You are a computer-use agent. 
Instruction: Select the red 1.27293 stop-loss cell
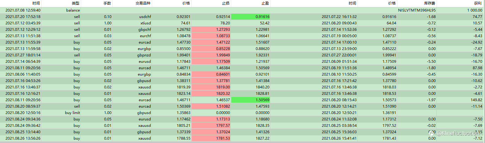tap(211, 29)
